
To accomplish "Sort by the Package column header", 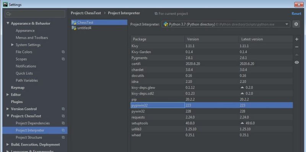I will (158, 39).
